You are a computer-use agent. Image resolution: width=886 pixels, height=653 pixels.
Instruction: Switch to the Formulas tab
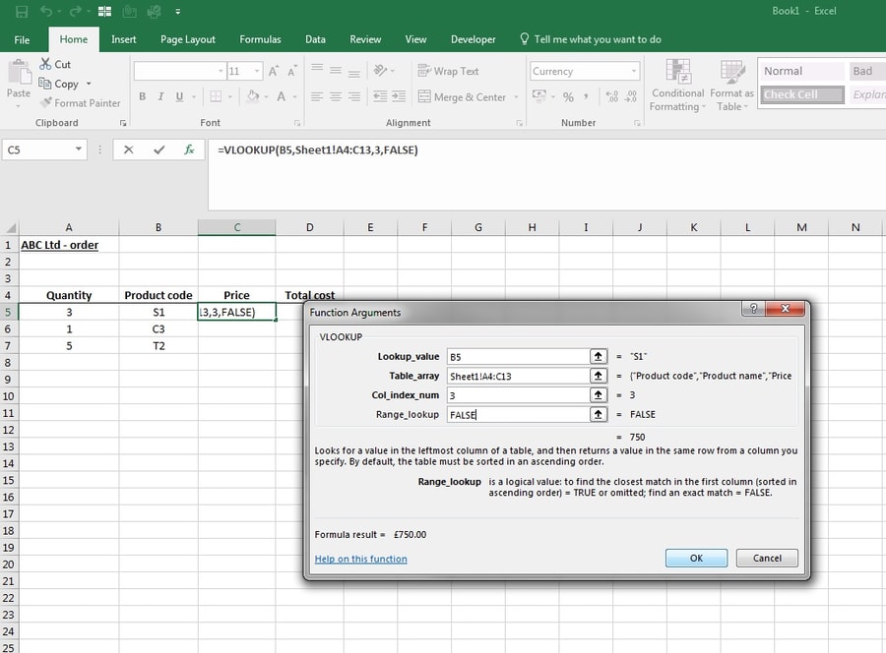(260, 39)
